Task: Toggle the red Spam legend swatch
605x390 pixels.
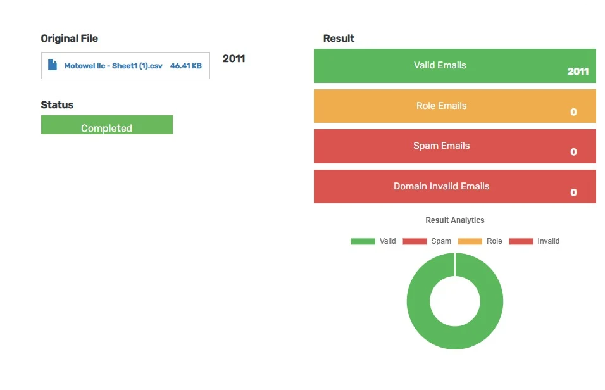Action: [x=415, y=241]
